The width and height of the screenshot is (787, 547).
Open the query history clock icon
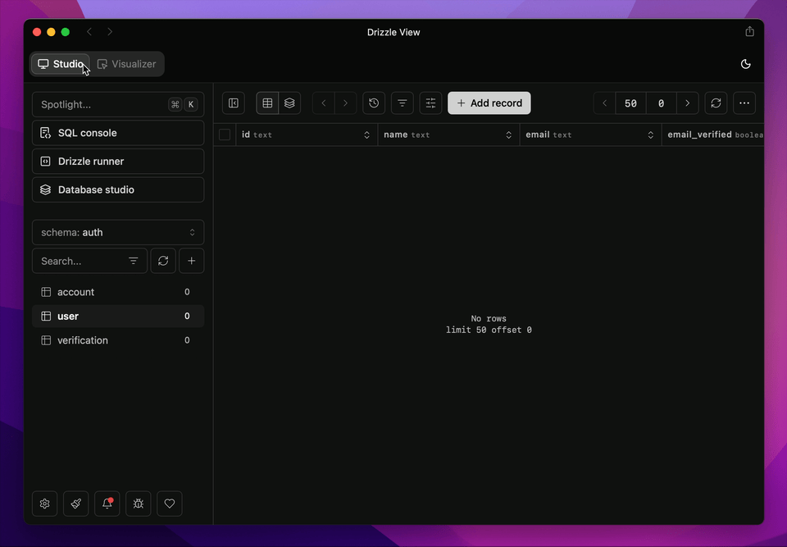[374, 103]
